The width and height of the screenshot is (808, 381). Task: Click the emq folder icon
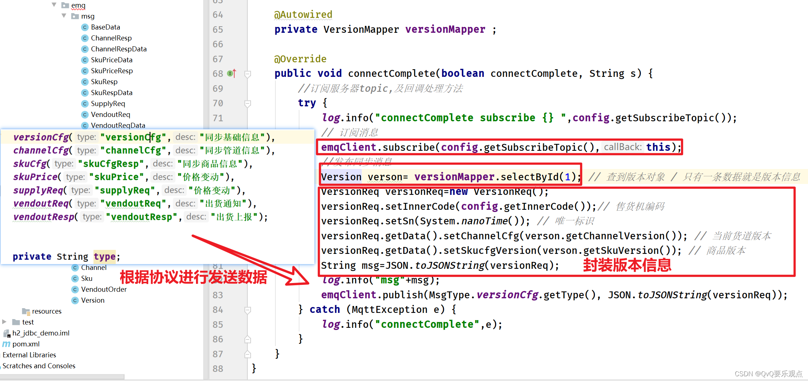click(65, 5)
